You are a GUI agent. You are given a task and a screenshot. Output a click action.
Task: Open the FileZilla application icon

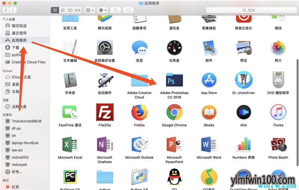pyautogui.click(x=105, y=112)
